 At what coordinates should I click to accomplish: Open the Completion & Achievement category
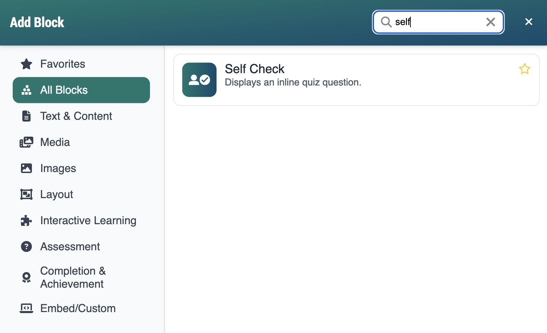(x=81, y=277)
